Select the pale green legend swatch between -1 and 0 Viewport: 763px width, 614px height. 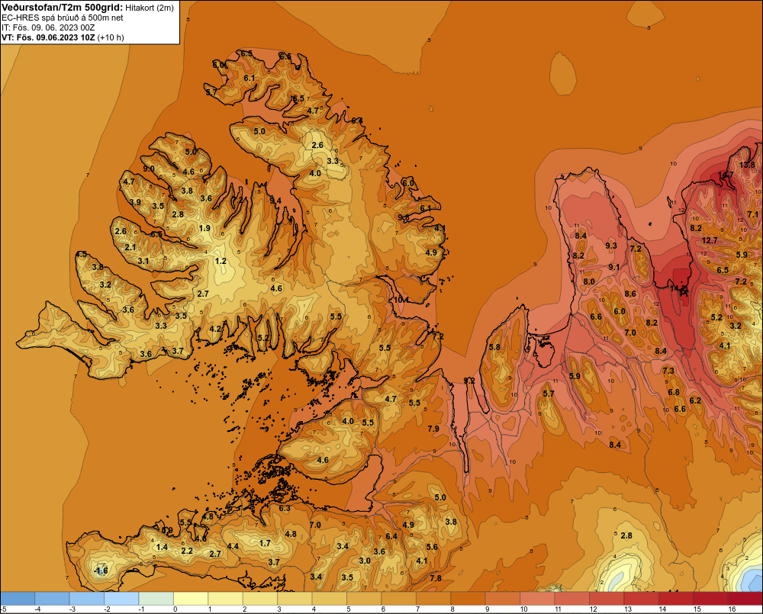click(156, 599)
